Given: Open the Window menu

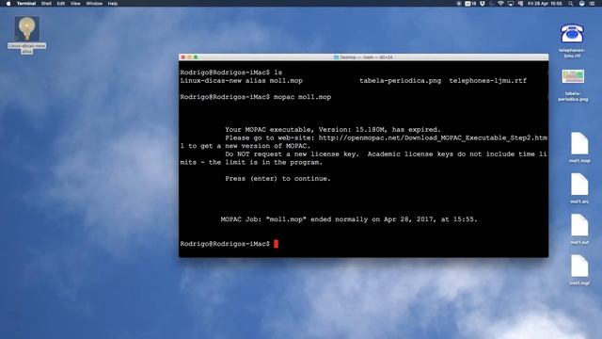Looking at the screenshot, I should click(94, 4).
